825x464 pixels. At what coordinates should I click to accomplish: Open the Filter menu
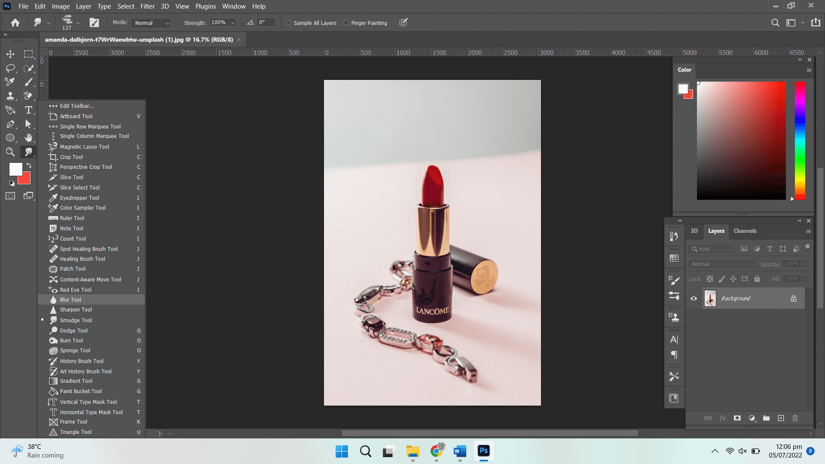[147, 6]
